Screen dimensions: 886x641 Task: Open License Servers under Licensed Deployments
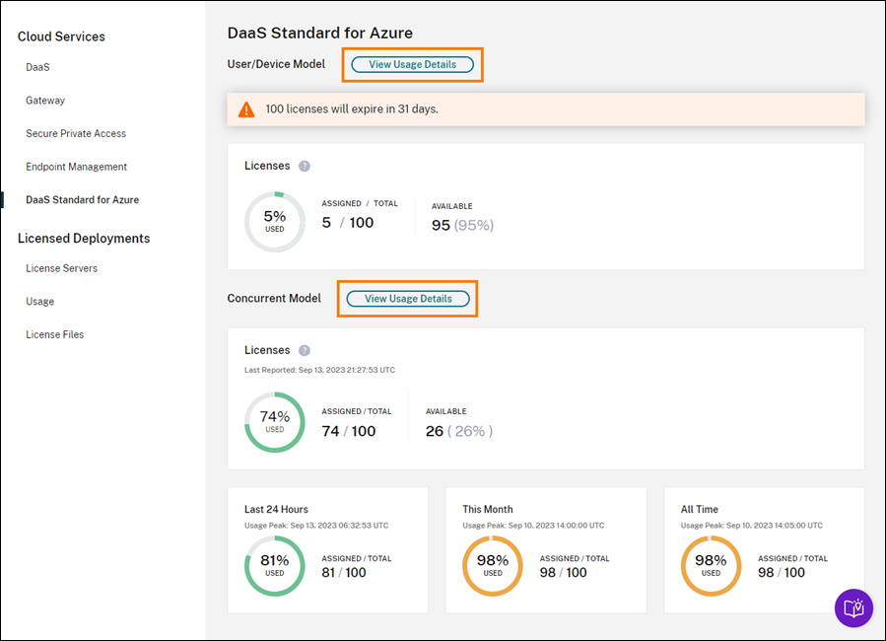[61, 268]
